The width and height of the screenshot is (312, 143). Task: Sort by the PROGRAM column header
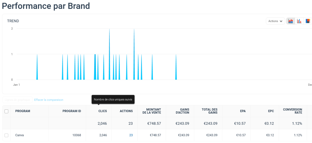pos(23,111)
